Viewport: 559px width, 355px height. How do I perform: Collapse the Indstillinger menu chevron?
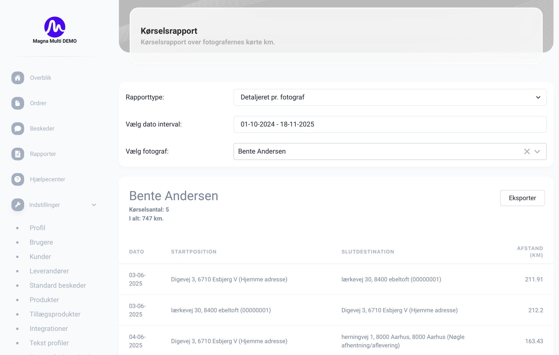(x=94, y=205)
